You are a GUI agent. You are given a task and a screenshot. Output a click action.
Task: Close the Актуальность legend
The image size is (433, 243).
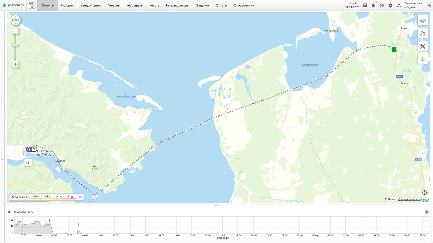81,197
